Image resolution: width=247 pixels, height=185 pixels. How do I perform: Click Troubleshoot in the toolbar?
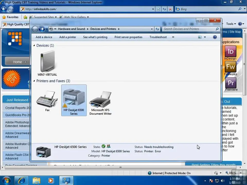tap(158, 37)
